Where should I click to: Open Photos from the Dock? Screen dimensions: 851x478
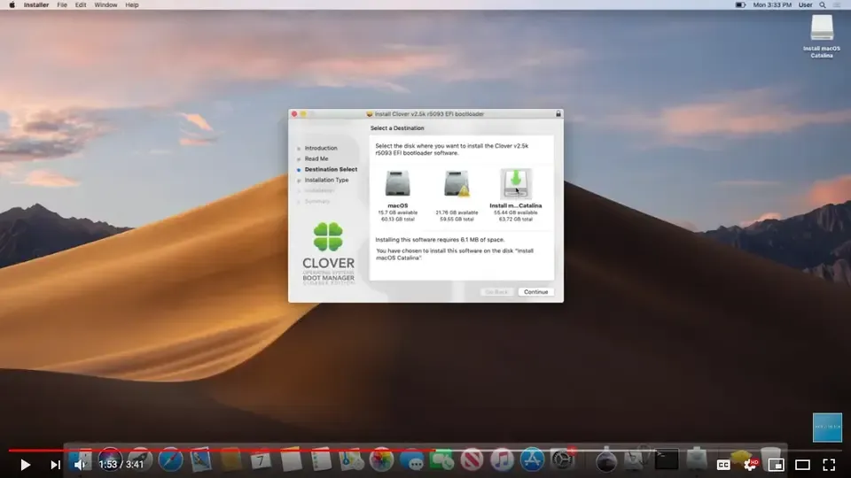(x=381, y=460)
